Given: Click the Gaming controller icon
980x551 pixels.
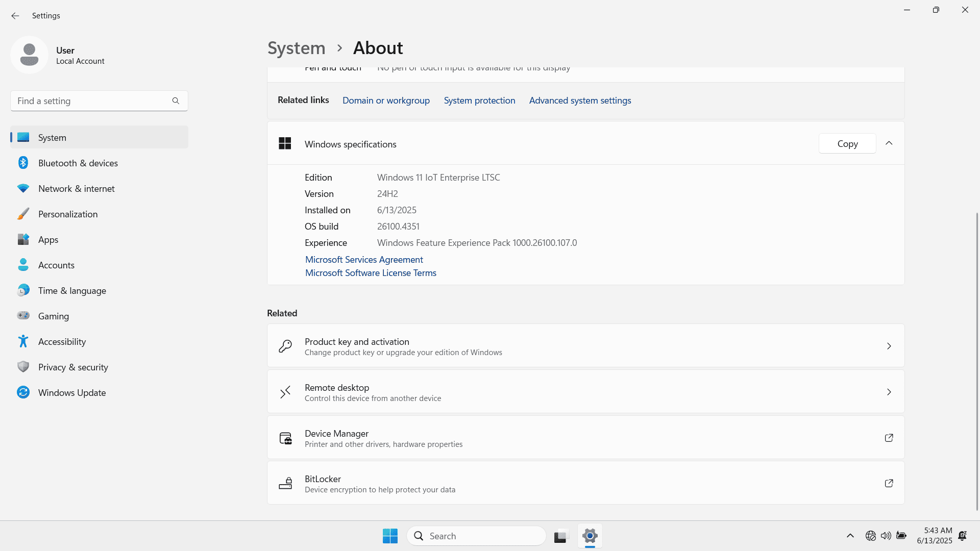Looking at the screenshot, I should pos(23,316).
